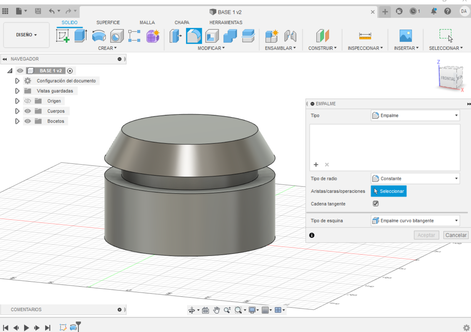Hide the Cuerpos folder
Viewport: 471px width, 332px height.
click(x=28, y=111)
